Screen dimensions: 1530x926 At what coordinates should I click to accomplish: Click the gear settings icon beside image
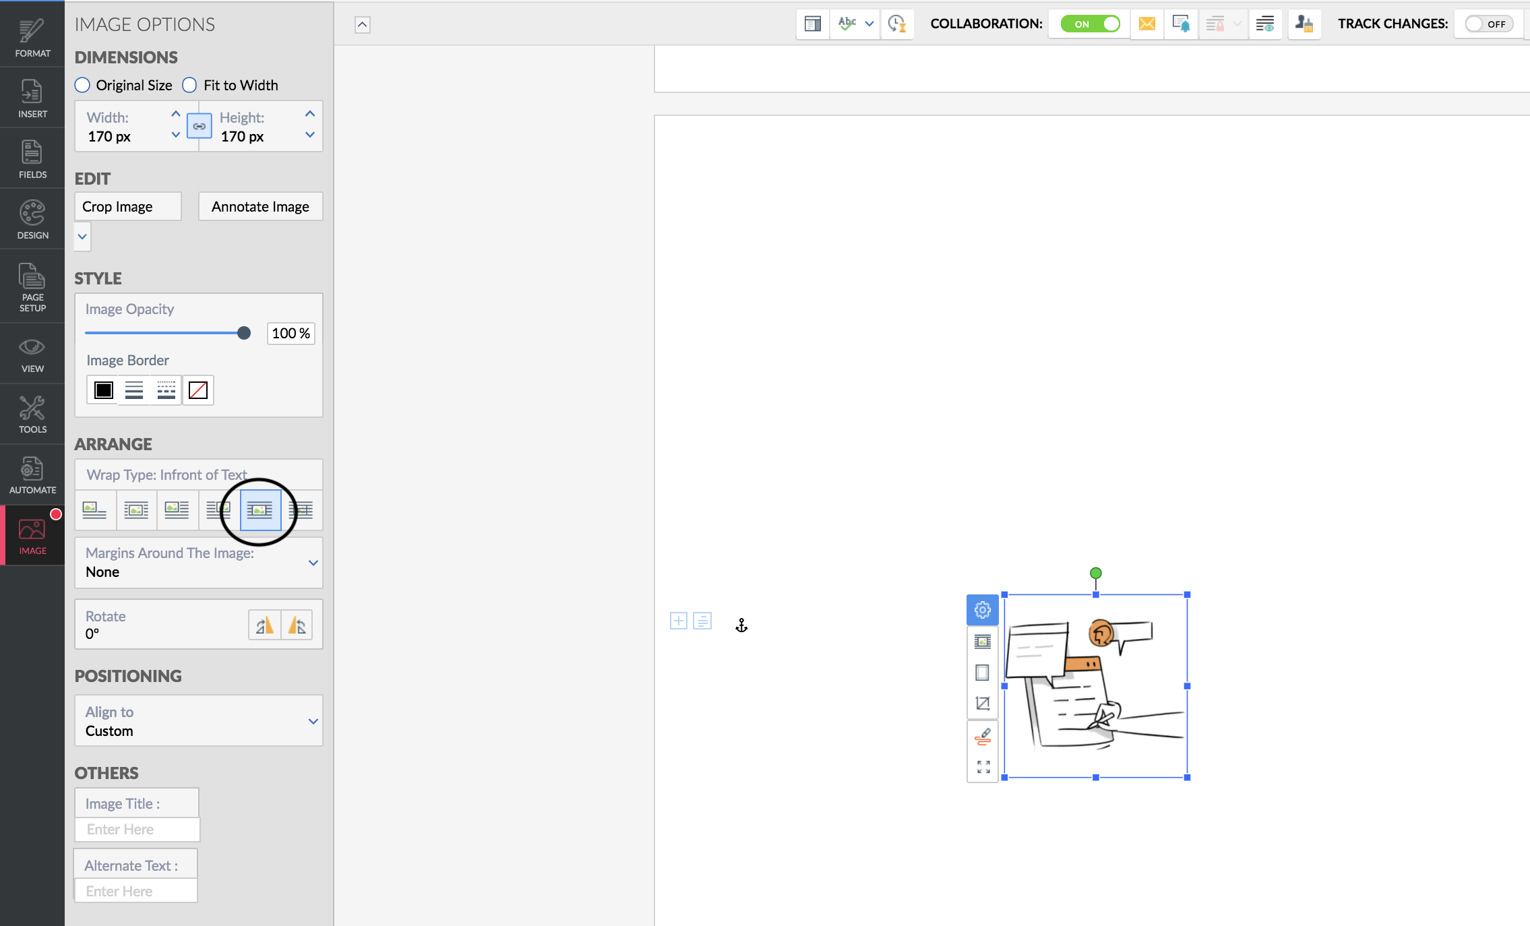pos(982,610)
